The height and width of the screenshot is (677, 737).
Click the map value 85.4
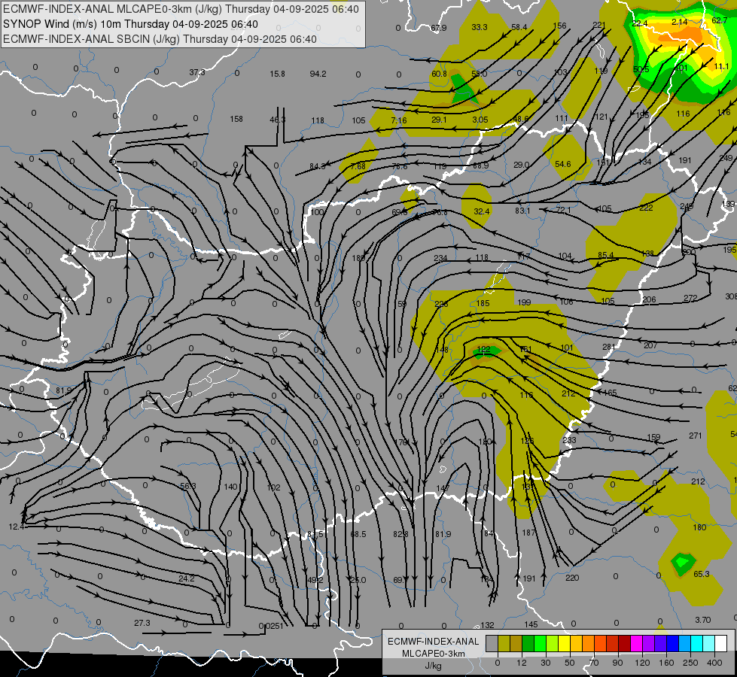(605, 255)
